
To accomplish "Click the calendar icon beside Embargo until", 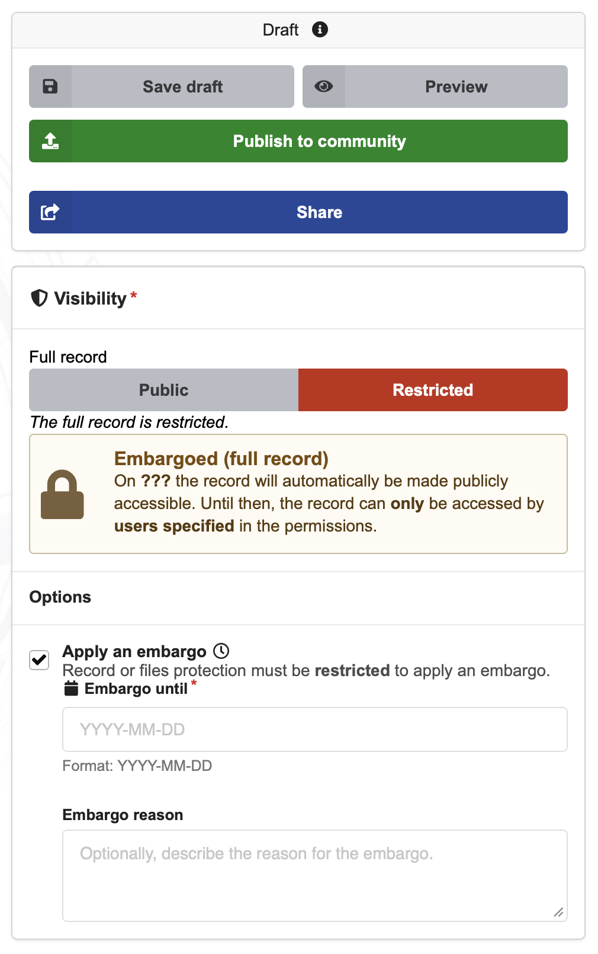I will pyautogui.click(x=71, y=688).
